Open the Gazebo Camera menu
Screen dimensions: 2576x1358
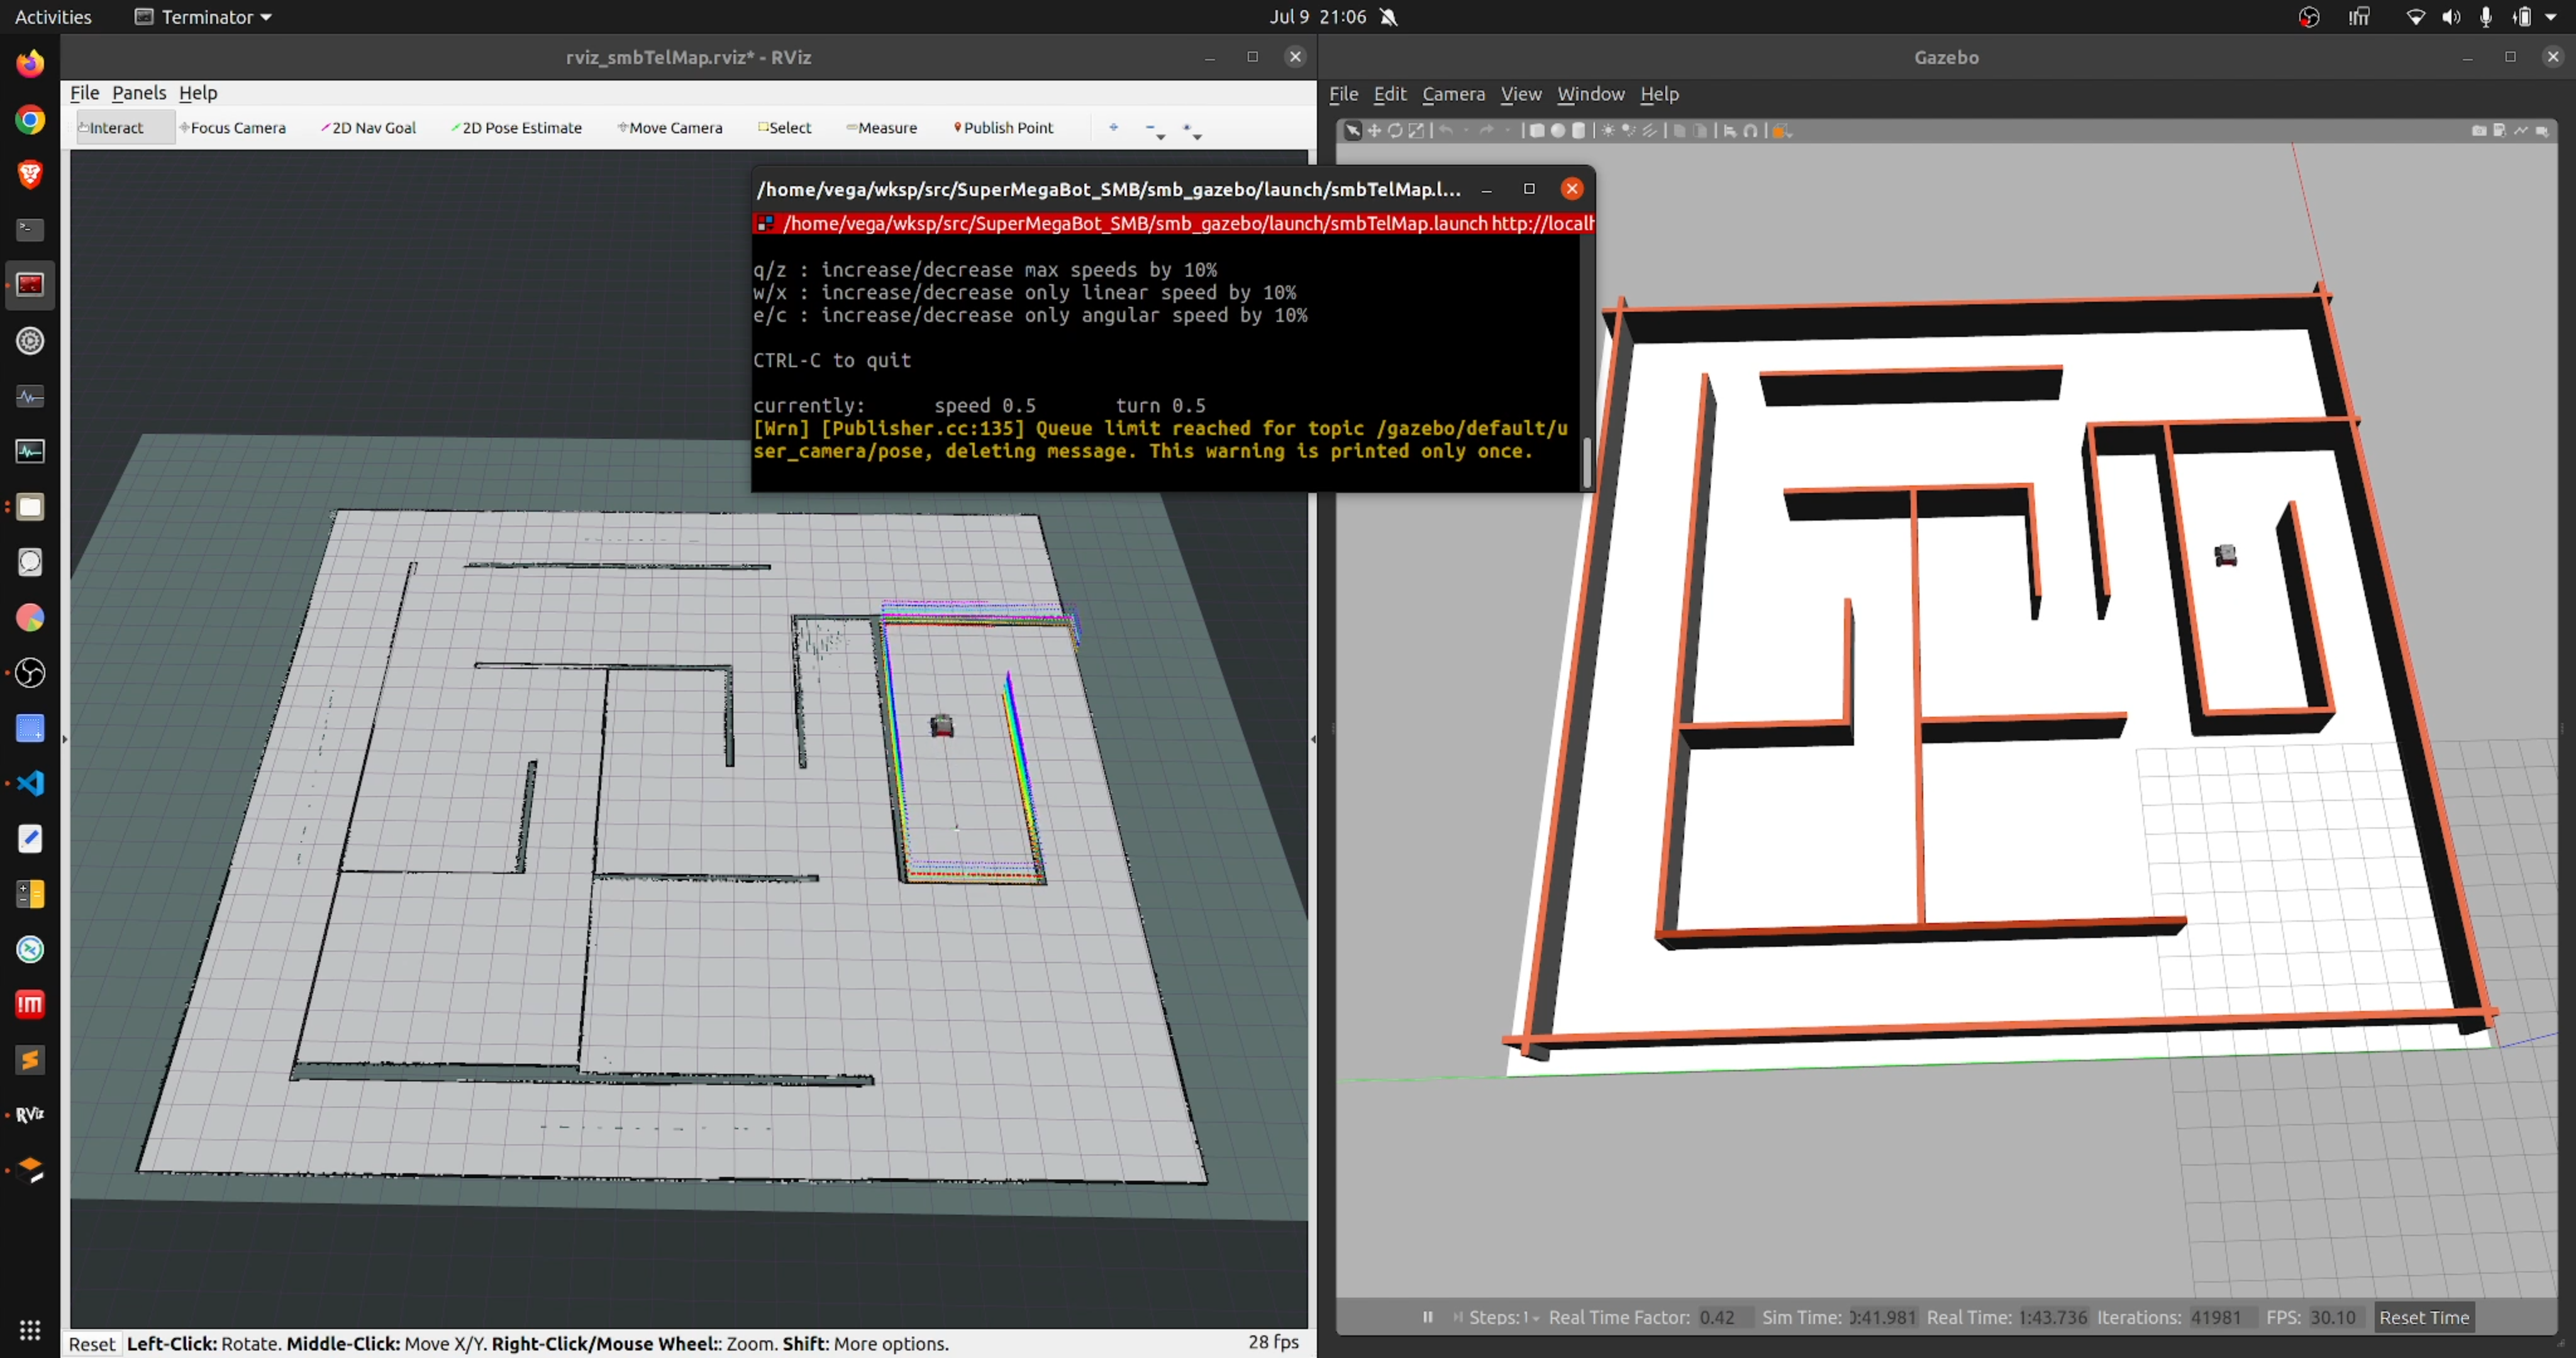(1453, 94)
